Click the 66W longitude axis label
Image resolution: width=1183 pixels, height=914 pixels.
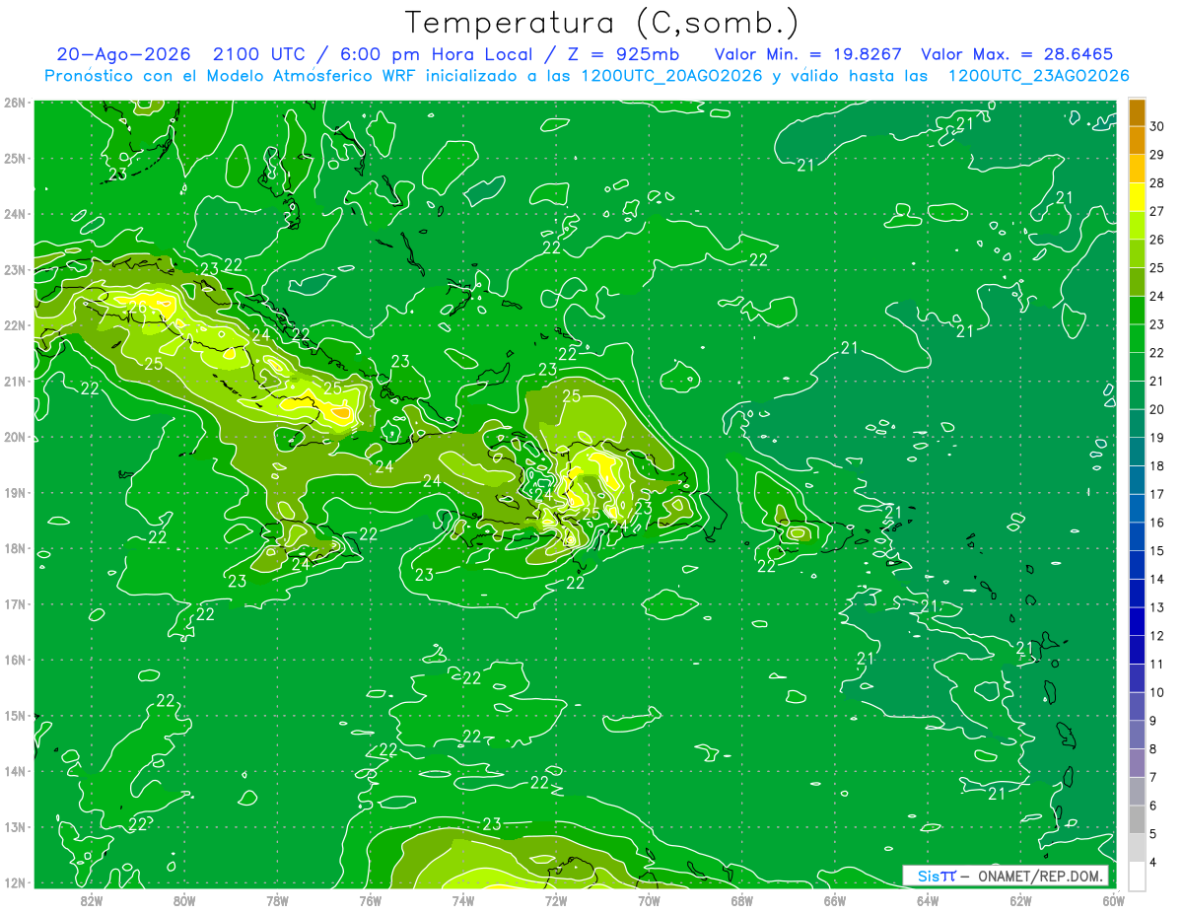pyautogui.click(x=835, y=900)
